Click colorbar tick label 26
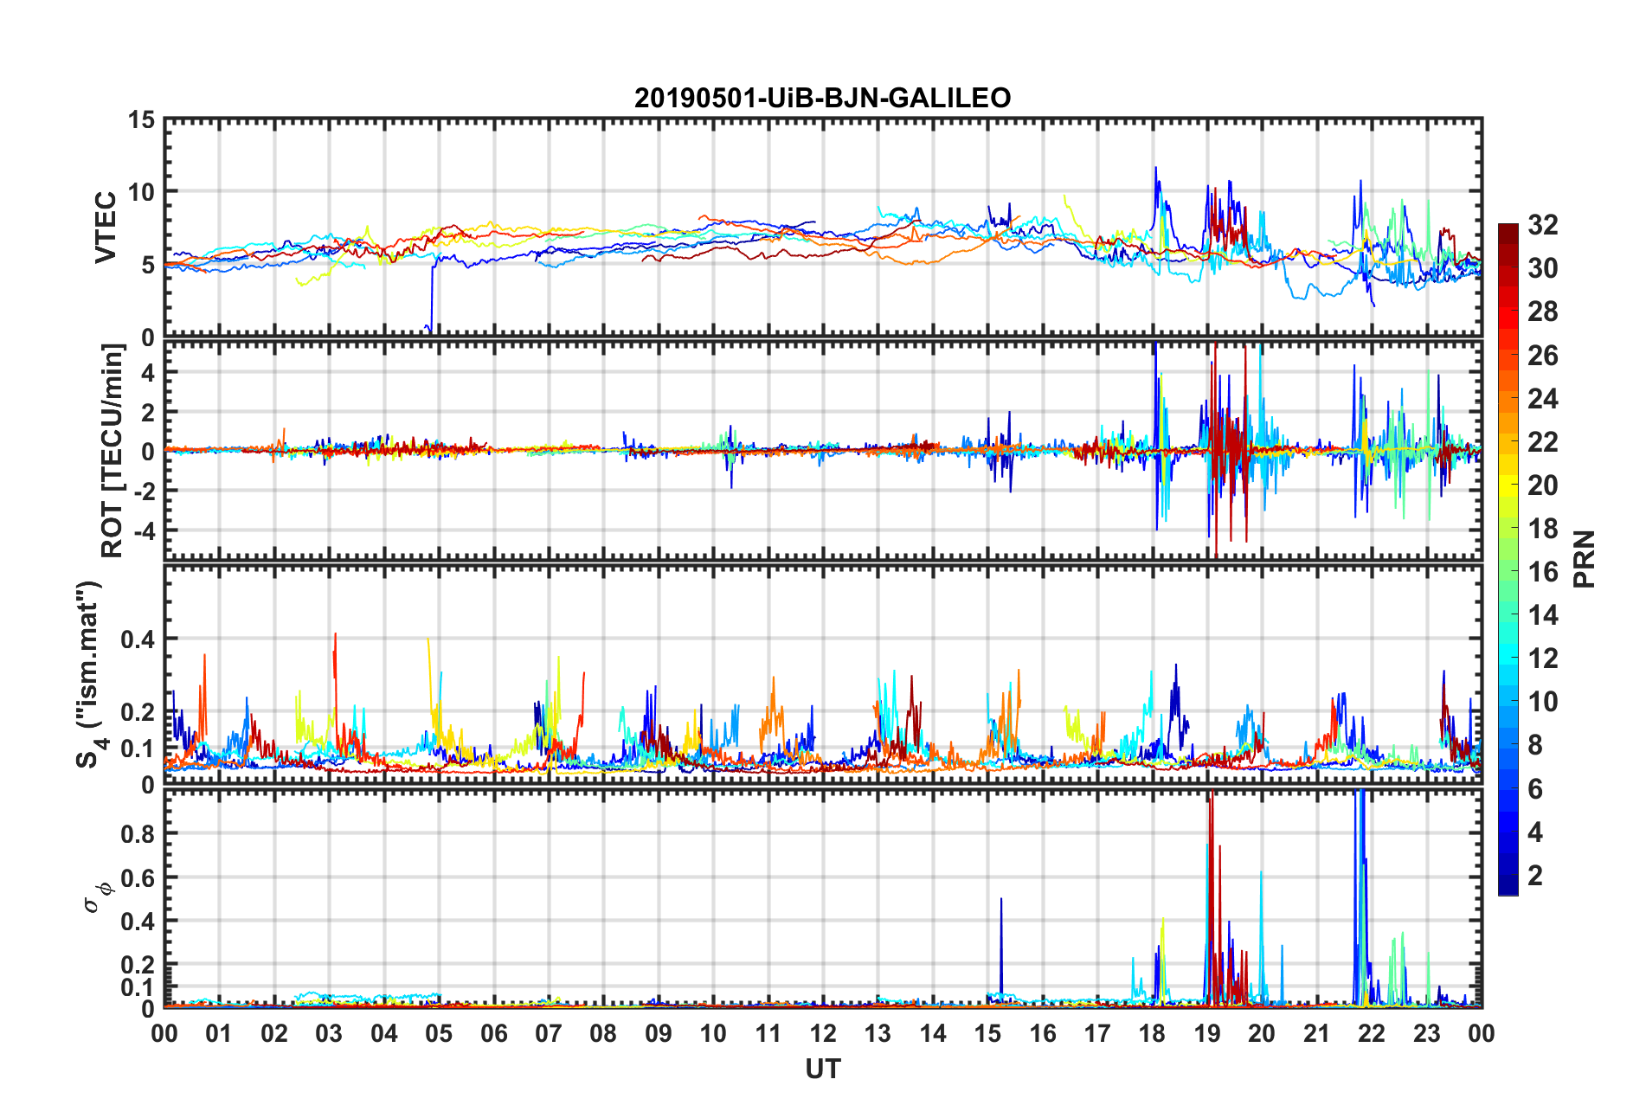The height and width of the screenshot is (1118, 1646). [x=1542, y=355]
